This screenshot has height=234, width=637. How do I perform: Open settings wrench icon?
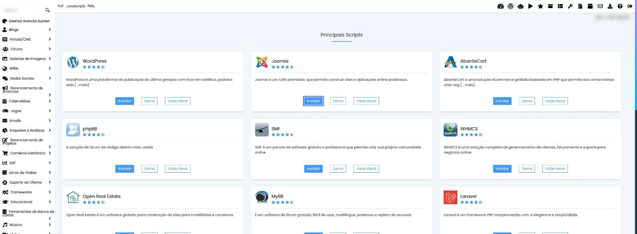[x=570, y=6]
